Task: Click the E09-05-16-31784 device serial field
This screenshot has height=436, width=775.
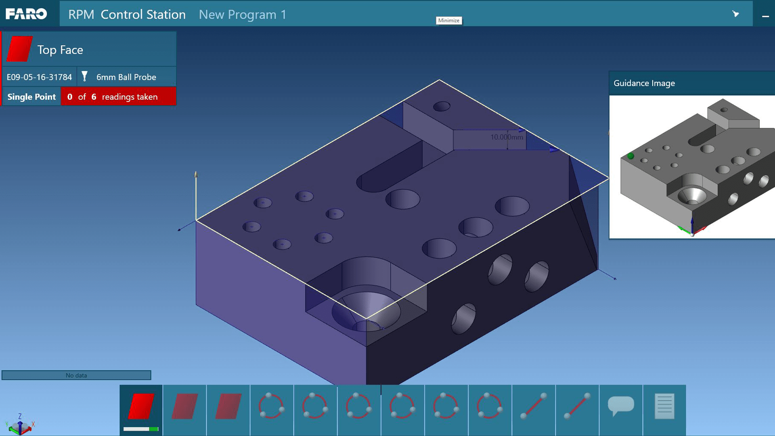Action: (x=39, y=77)
